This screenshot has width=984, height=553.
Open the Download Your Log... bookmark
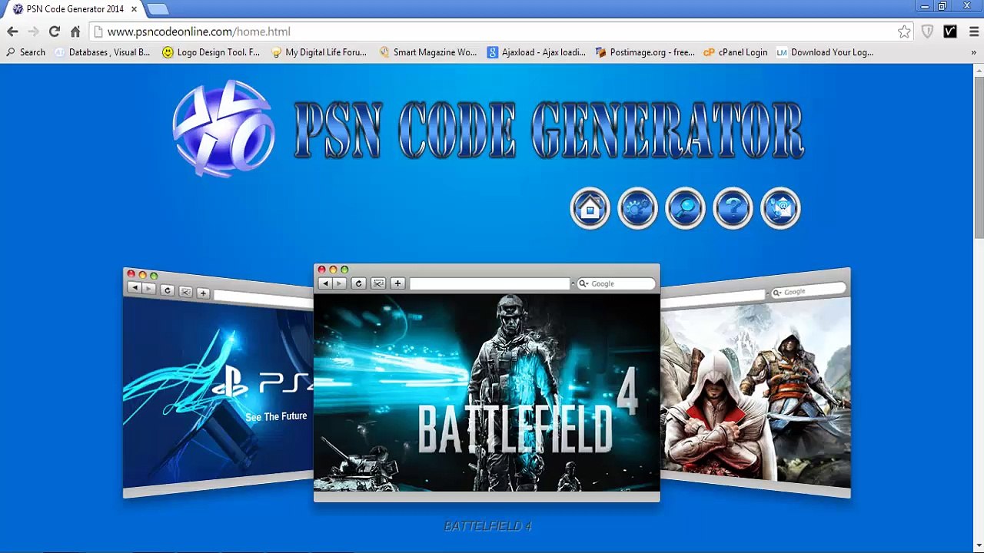pos(825,52)
